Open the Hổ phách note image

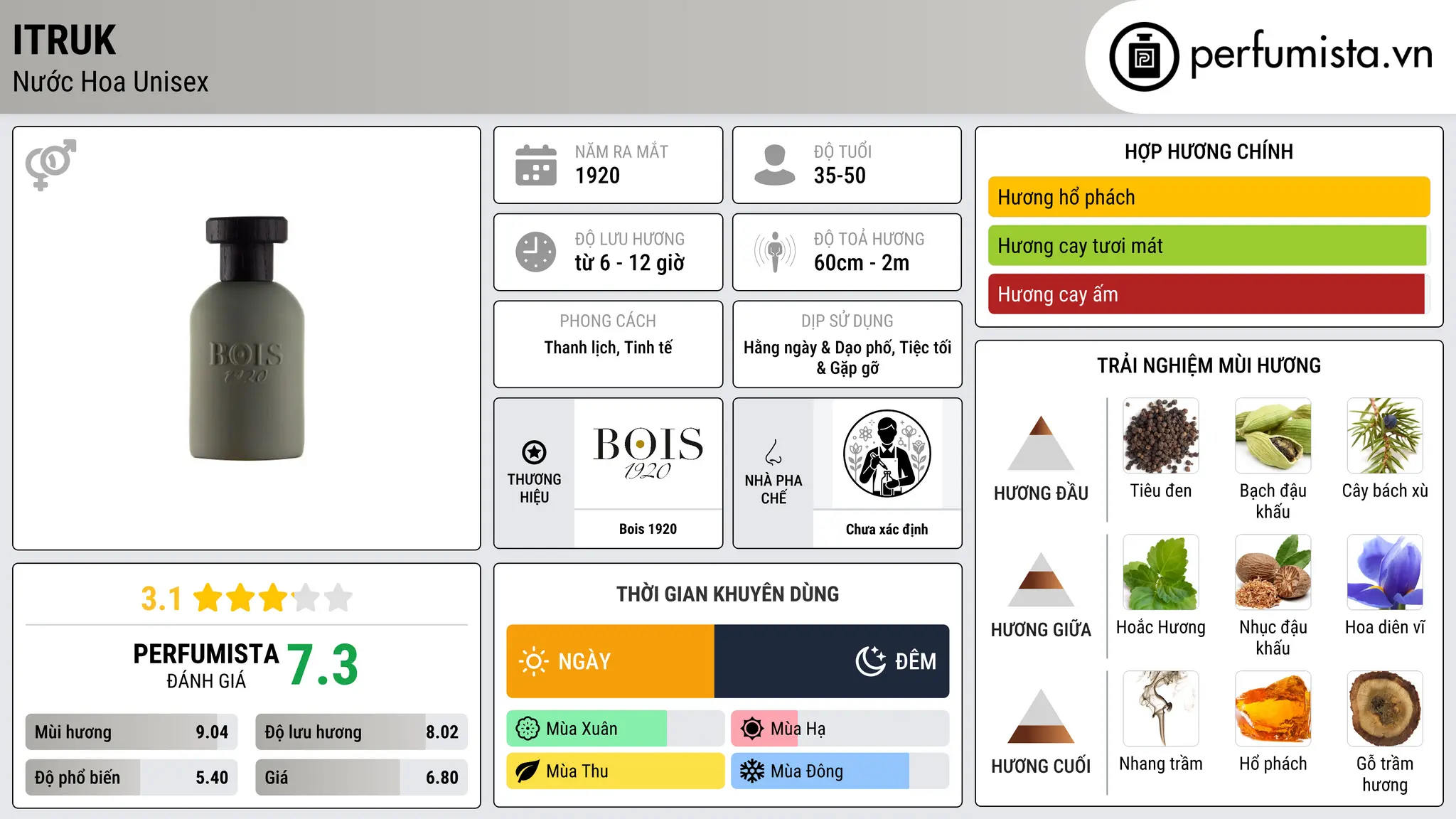click(1273, 709)
